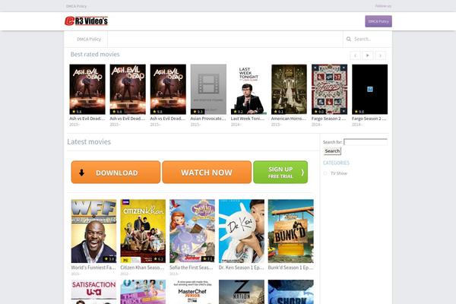Screen dimensions: 456x304
Task: Click the TV Show category bullet icon
Action: click(x=325, y=173)
